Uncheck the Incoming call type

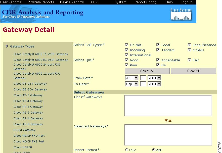pos(126,50)
